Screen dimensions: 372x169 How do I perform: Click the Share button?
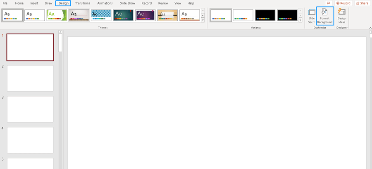click(362, 3)
